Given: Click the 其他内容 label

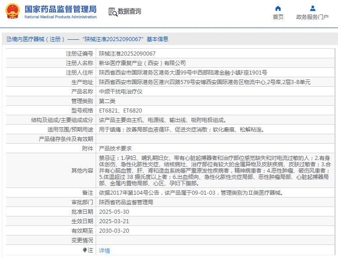Looking at the screenshot, I should click(82, 170).
